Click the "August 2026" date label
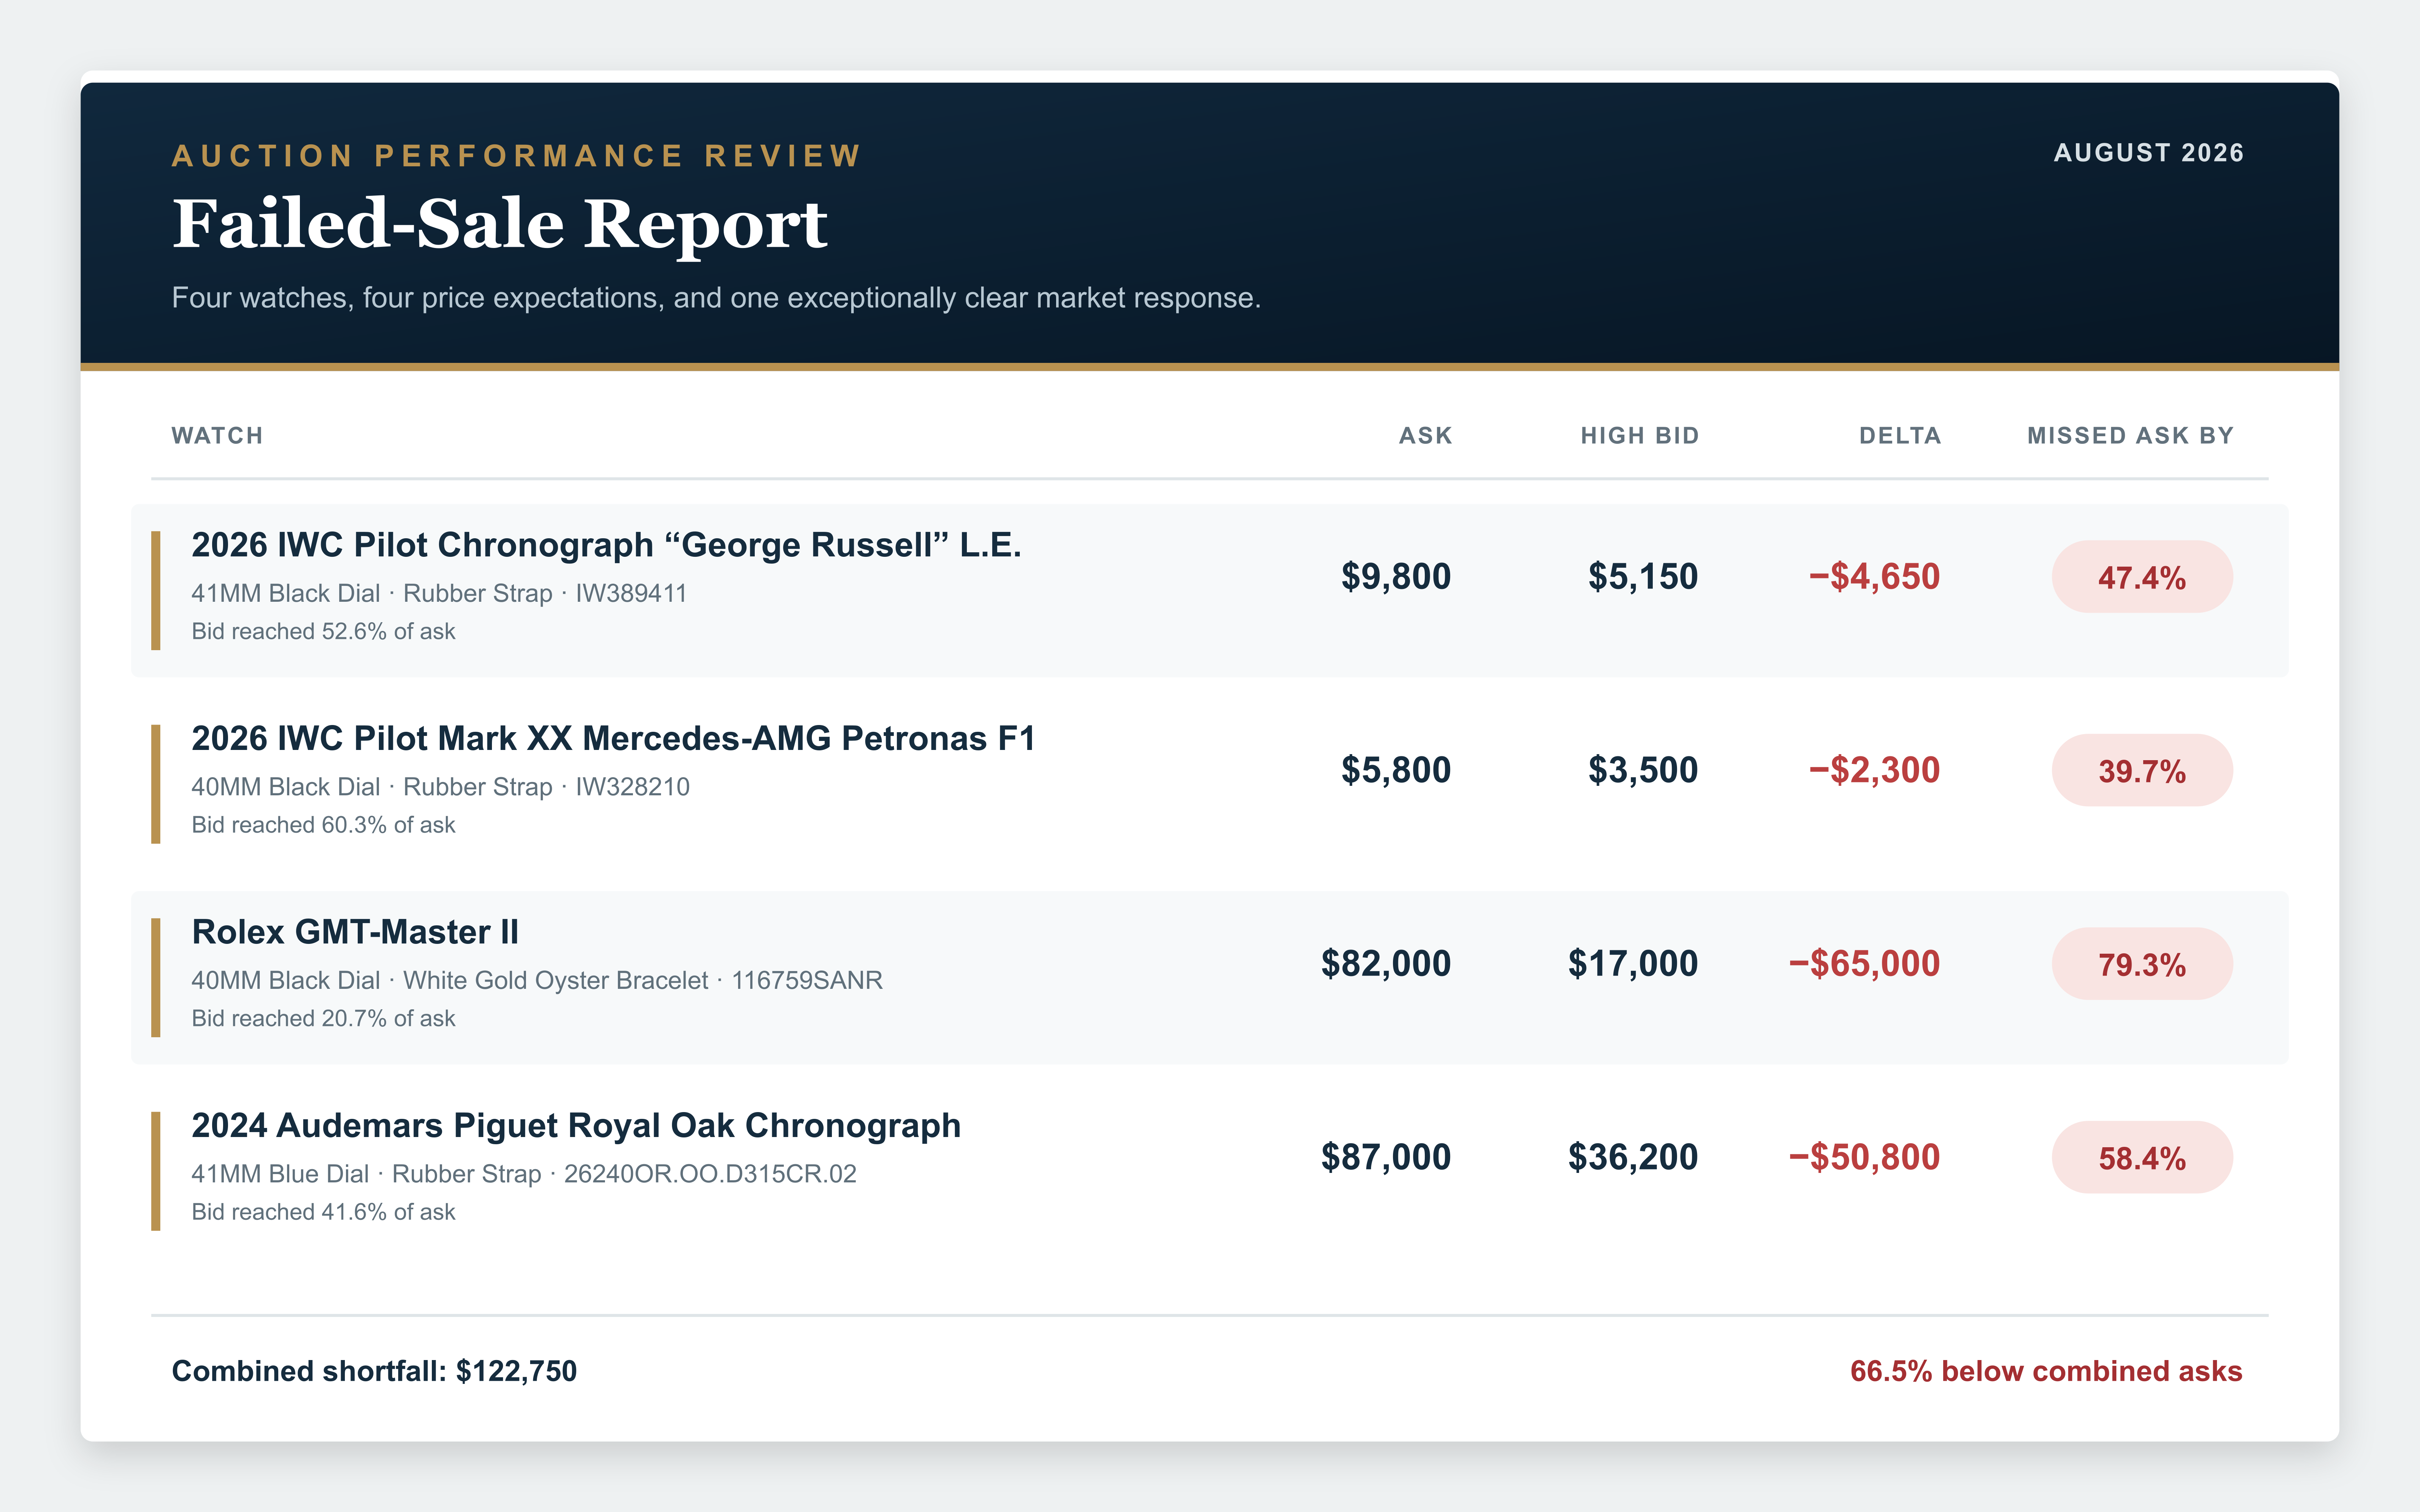The width and height of the screenshot is (2420, 1512). [x=2149, y=153]
